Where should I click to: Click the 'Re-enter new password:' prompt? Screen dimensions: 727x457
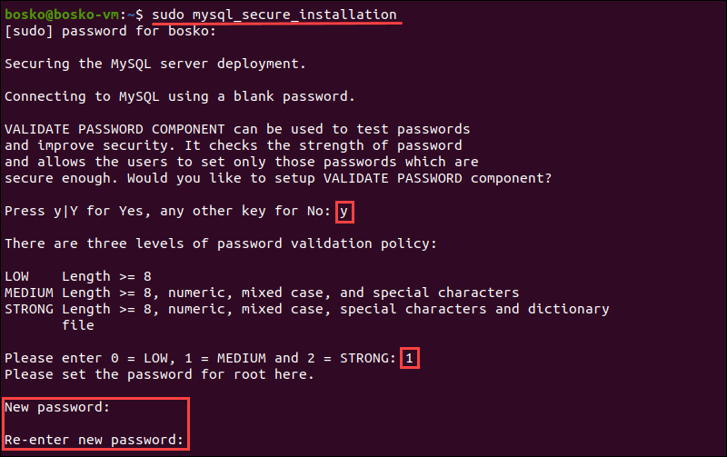pyautogui.click(x=95, y=441)
